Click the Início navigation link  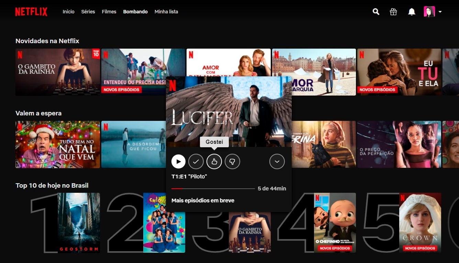pyautogui.click(x=68, y=12)
